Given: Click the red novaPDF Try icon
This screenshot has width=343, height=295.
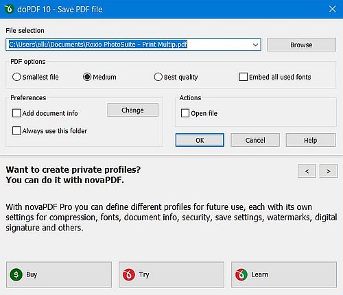Looking at the screenshot, I should click(x=129, y=274).
